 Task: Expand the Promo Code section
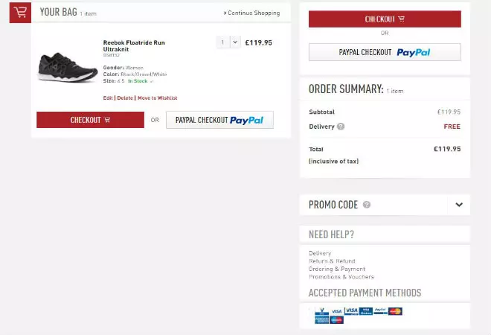point(459,205)
